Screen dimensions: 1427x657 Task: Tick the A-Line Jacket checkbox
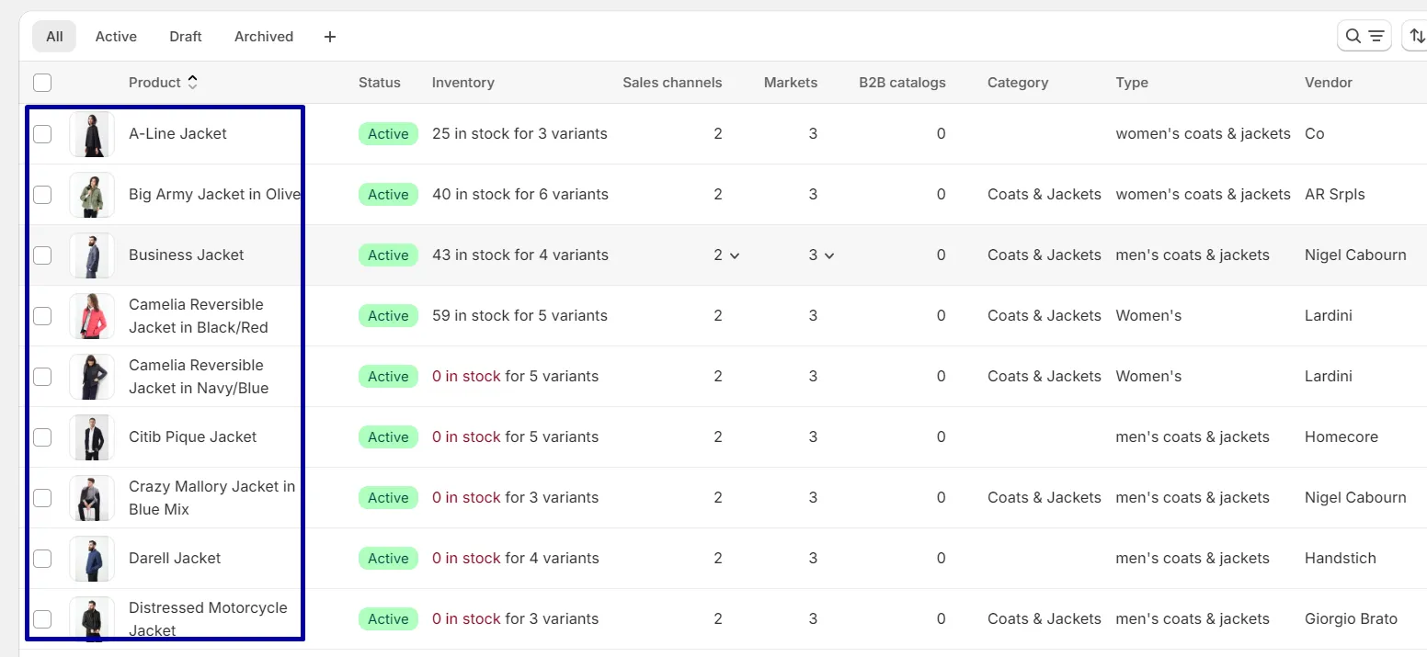[42, 134]
